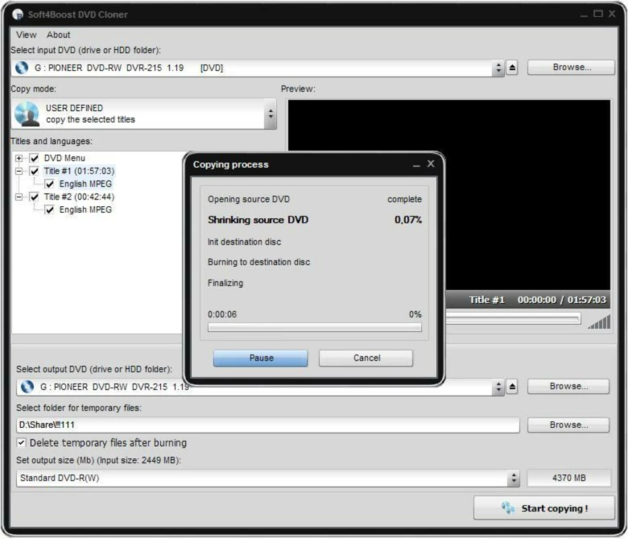The width and height of the screenshot is (628, 539).
Task: Select English MPEG label under Title #1
Action: [85, 184]
